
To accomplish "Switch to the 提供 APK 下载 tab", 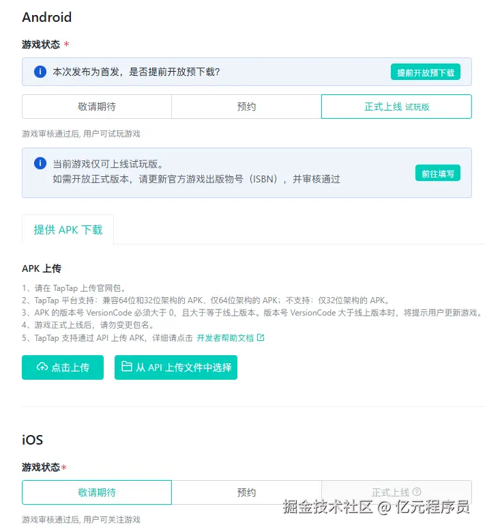I will click(x=68, y=229).
